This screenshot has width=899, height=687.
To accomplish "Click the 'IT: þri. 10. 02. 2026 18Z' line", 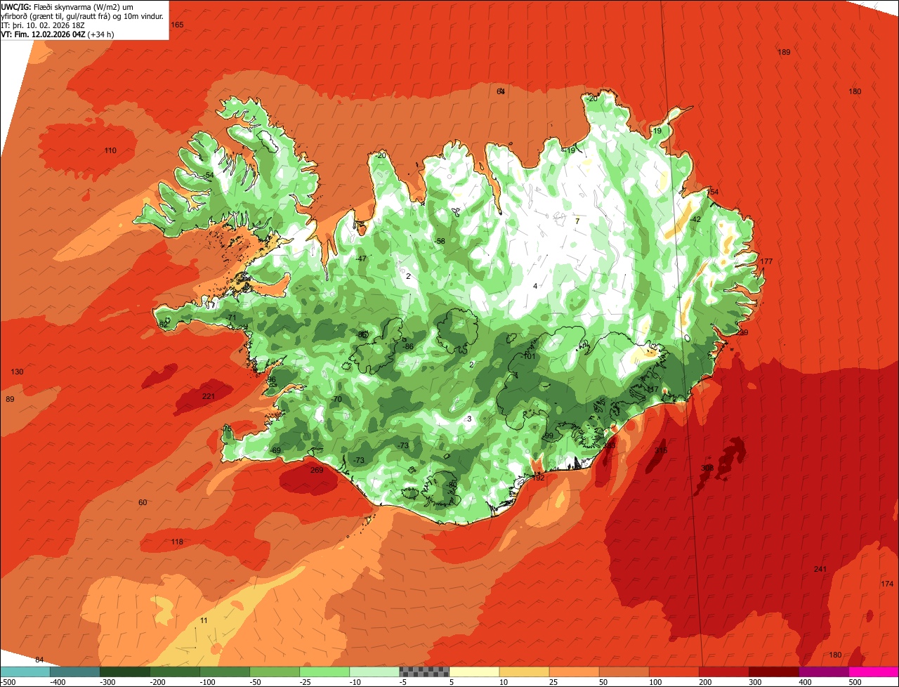I will click(x=44, y=25).
